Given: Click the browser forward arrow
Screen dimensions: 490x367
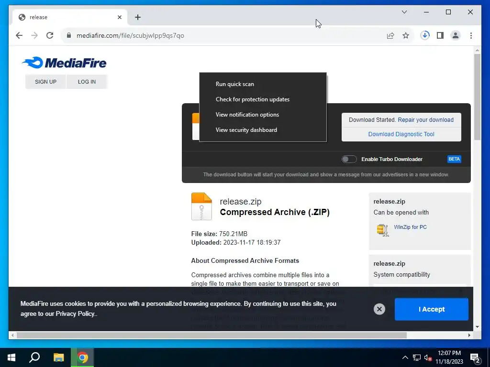Looking at the screenshot, I should coord(34,35).
